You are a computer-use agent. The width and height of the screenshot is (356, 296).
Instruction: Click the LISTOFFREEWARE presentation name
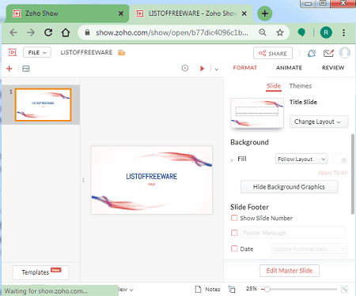[x=86, y=52]
